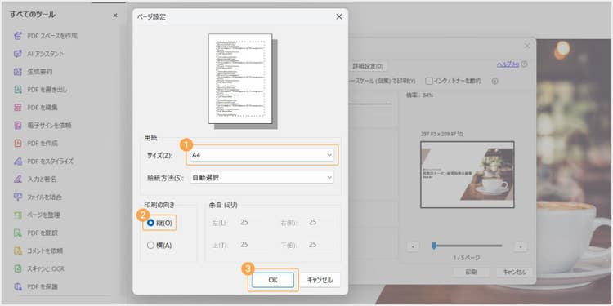This screenshot has width=613, height=306.
Task: Click the next page plus button
Action: click(x=521, y=246)
